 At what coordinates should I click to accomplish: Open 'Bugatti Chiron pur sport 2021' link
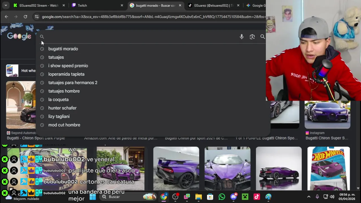pyautogui.click(x=196, y=138)
